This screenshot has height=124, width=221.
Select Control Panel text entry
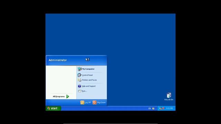pyautogui.click(x=87, y=75)
